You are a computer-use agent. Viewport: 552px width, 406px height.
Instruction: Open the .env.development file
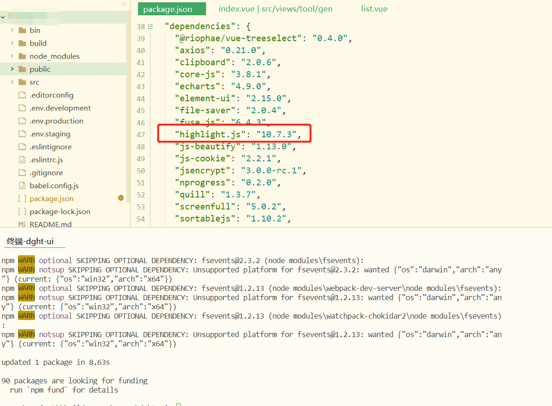coord(60,108)
